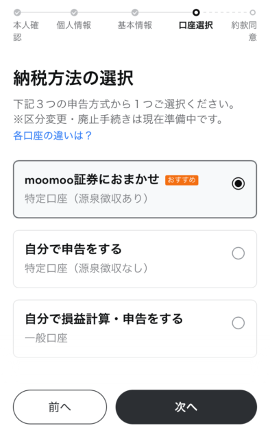
Task: Open the 各口座の違いは？ link
Action: [52, 136]
